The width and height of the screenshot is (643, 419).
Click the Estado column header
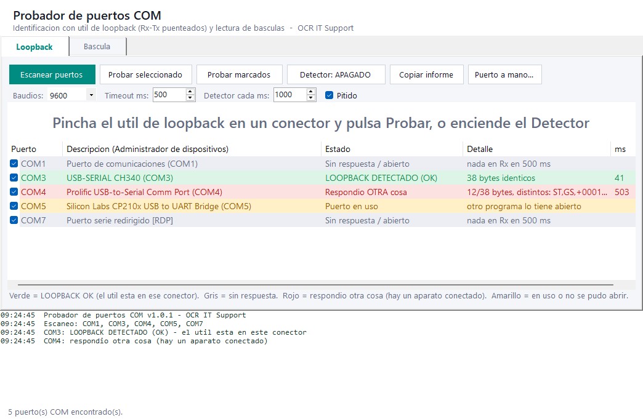coord(392,149)
